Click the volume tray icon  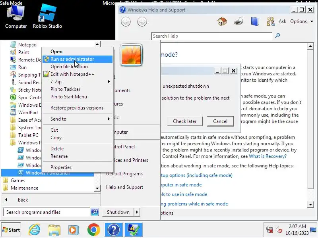tap(279, 230)
